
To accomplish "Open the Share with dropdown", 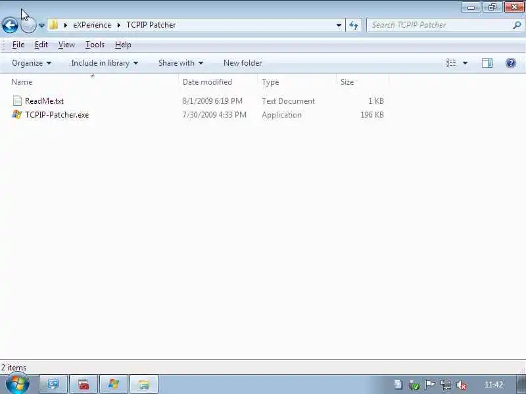I will pyautogui.click(x=181, y=63).
